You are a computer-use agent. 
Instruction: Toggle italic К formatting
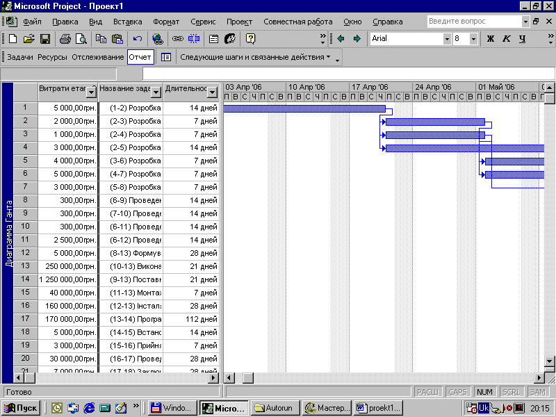coord(507,39)
